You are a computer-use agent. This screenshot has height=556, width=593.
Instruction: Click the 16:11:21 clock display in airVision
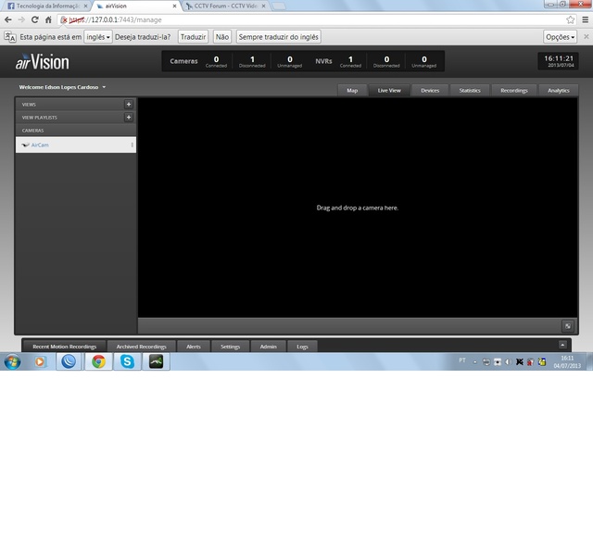tap(558, 61)
